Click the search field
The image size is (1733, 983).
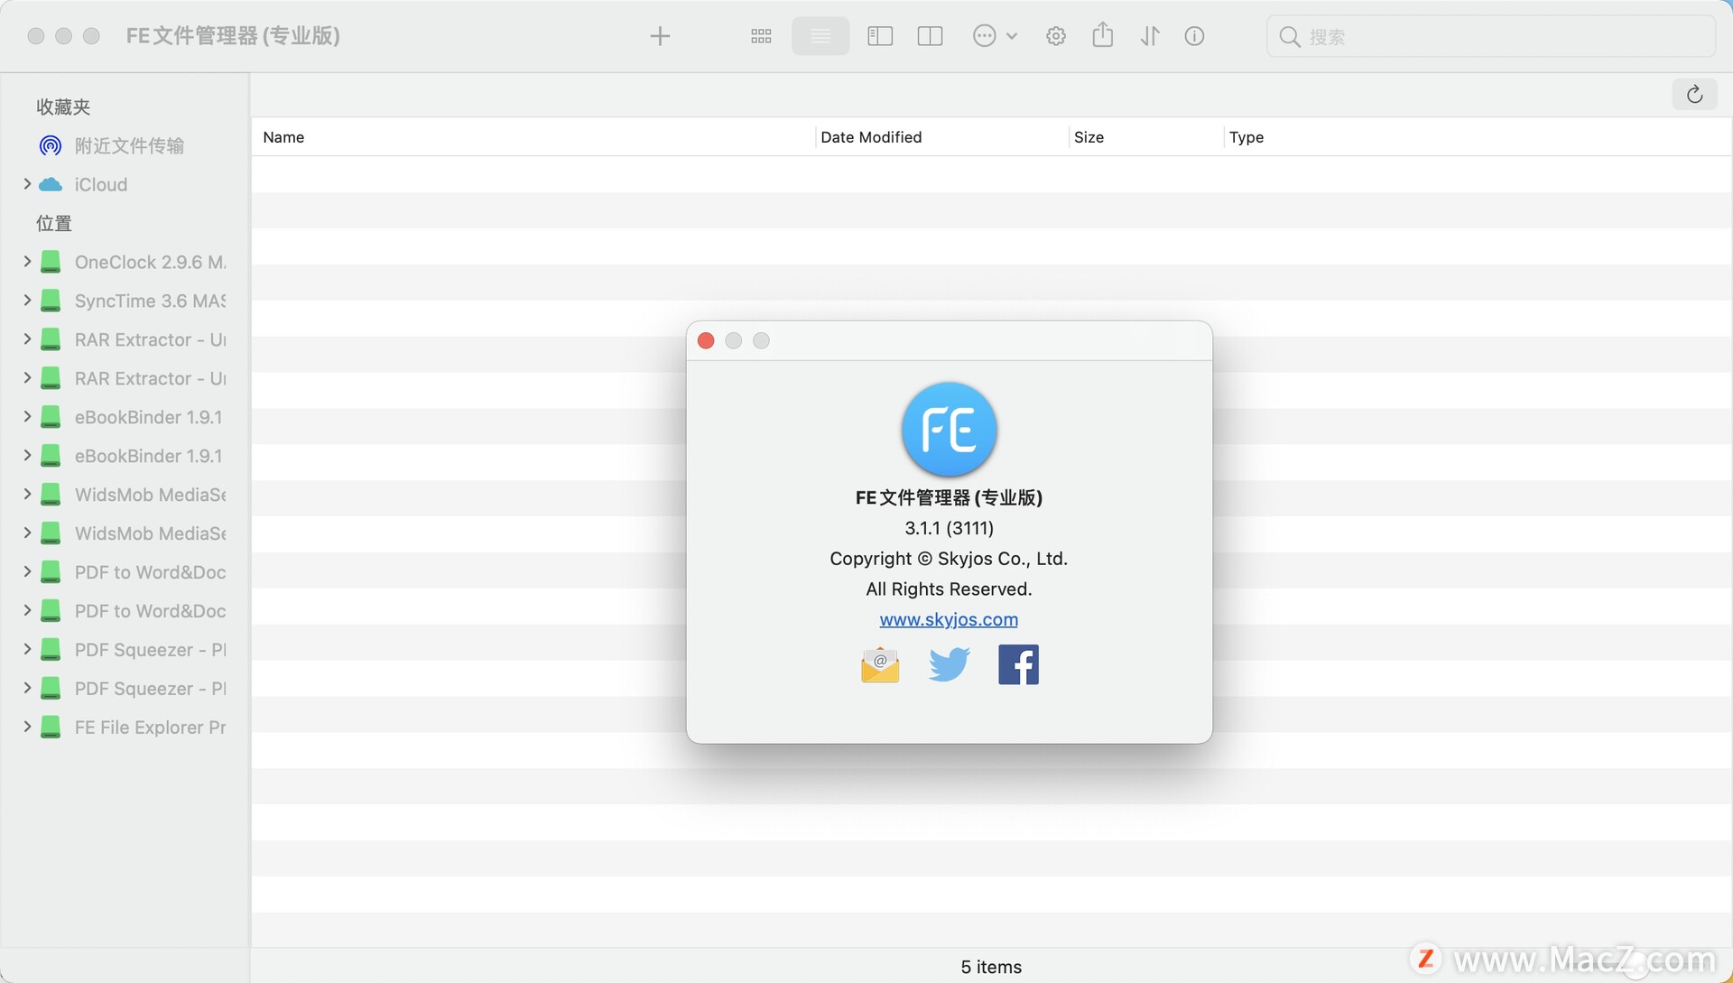pos(1491,36)
